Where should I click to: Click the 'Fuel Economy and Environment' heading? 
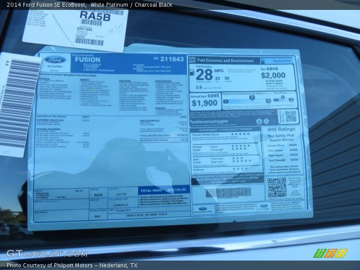[x=225, y=61]
